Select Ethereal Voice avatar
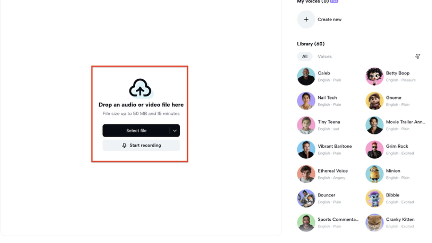 coord(306,174)
